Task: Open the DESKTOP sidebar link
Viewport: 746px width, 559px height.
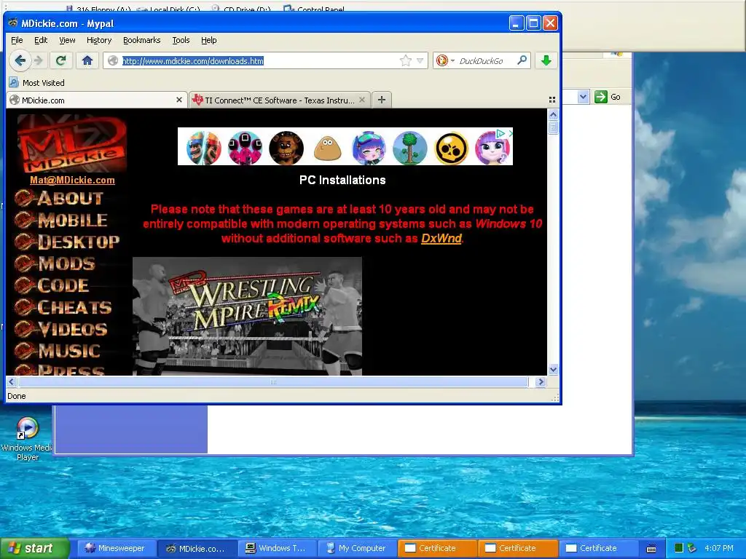Action: pos(67,242)
